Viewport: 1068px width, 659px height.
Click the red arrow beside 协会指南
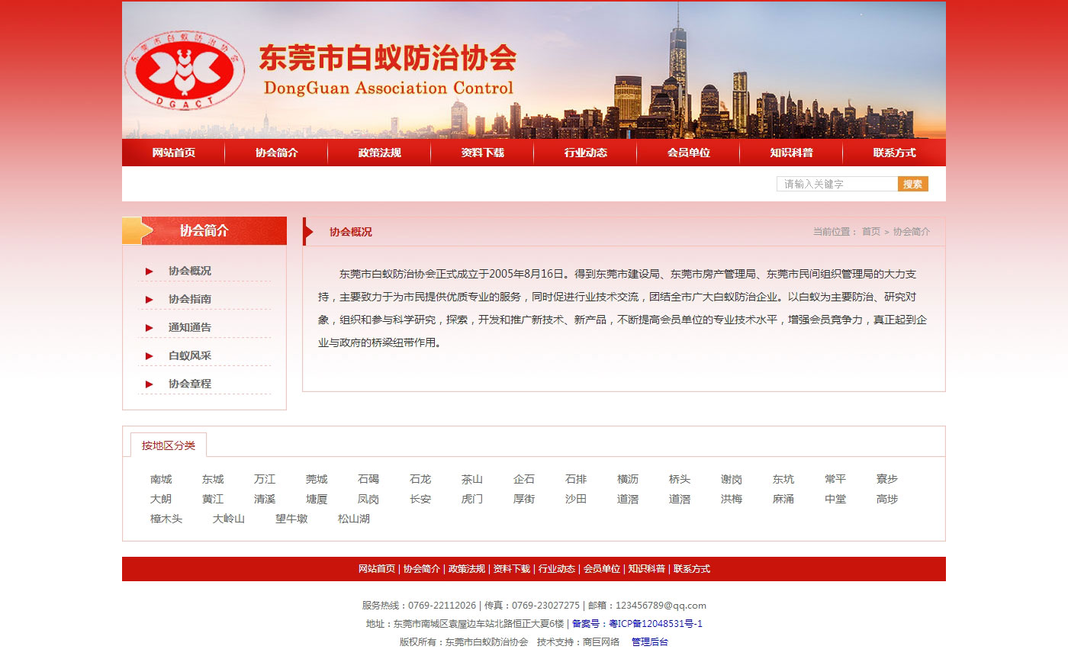pyautogui.click(x=150, y=300)
